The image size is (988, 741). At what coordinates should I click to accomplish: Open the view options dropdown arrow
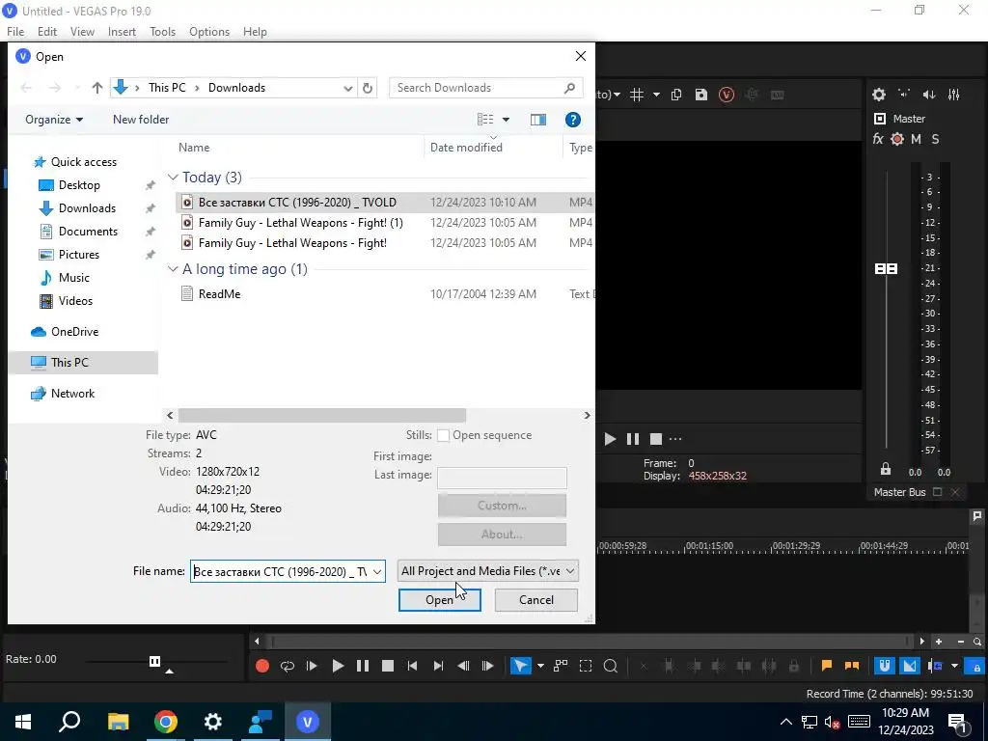506,120
